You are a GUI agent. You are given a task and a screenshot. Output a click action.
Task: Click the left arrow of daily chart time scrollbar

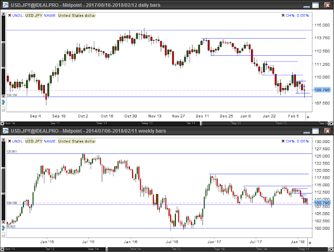pos(2,123)
